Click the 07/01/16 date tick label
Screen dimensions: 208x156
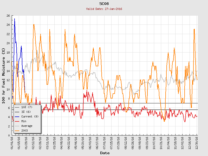[x=105, y=143]
